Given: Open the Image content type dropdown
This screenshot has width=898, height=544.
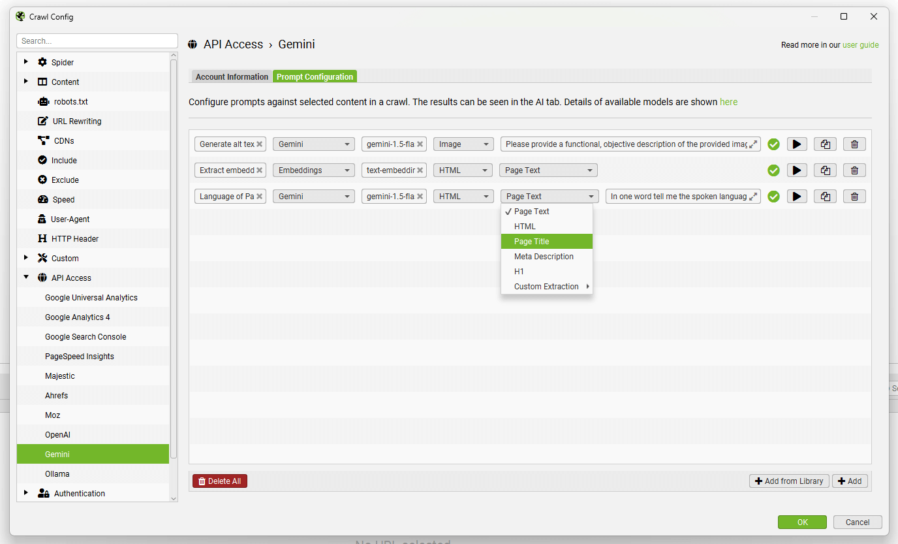Looking at the screenshot, I should 463,144.
